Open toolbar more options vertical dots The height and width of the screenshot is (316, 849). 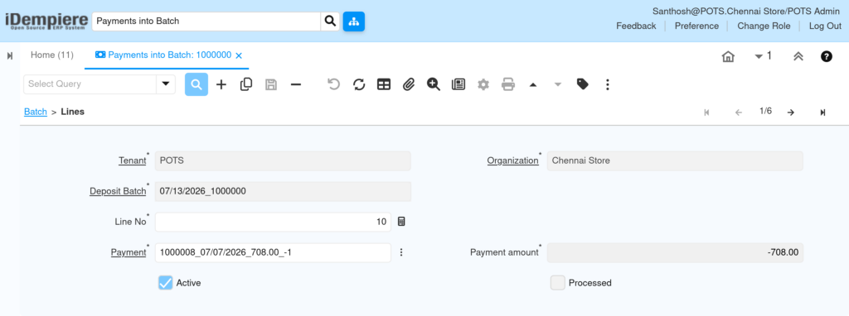pos(608,84)
